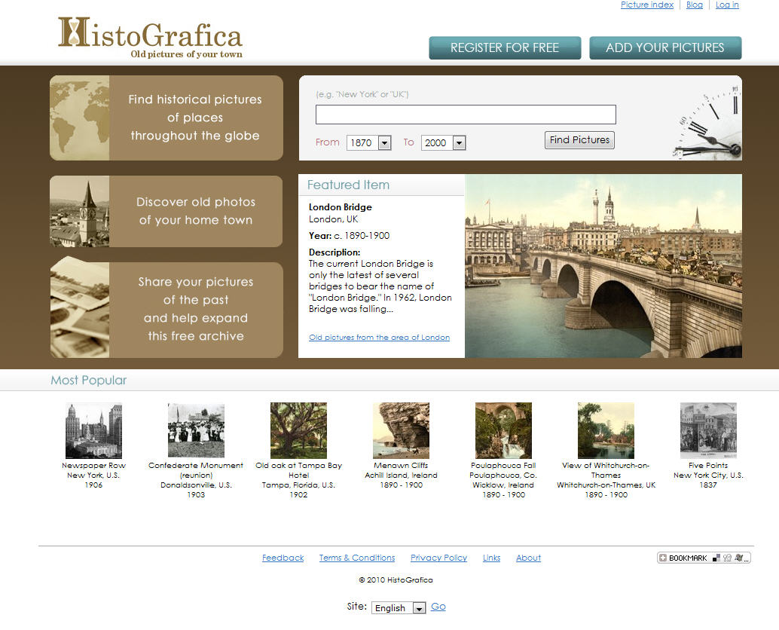Click the Find Pictures button

click(579, 140)
